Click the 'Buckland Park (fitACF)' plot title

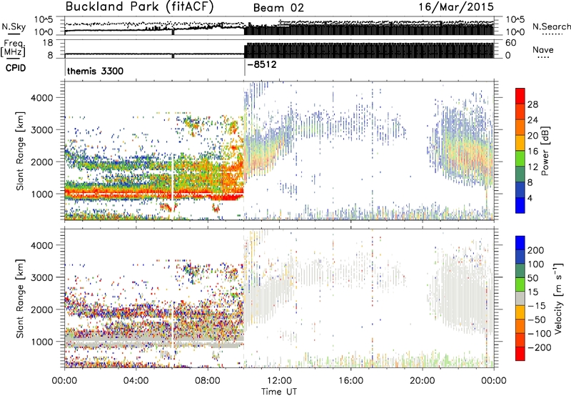tap(139, 7)
